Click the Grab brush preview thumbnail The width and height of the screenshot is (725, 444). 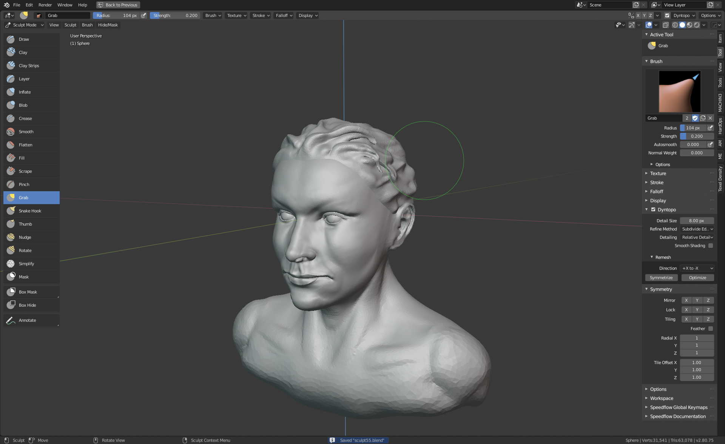679,91
